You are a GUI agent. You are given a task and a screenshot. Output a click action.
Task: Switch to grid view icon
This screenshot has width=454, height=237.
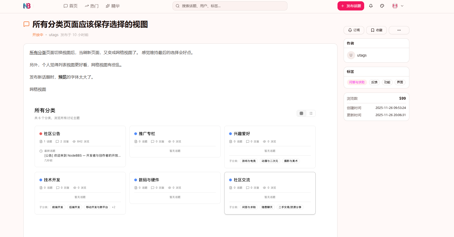pos(302,114)
